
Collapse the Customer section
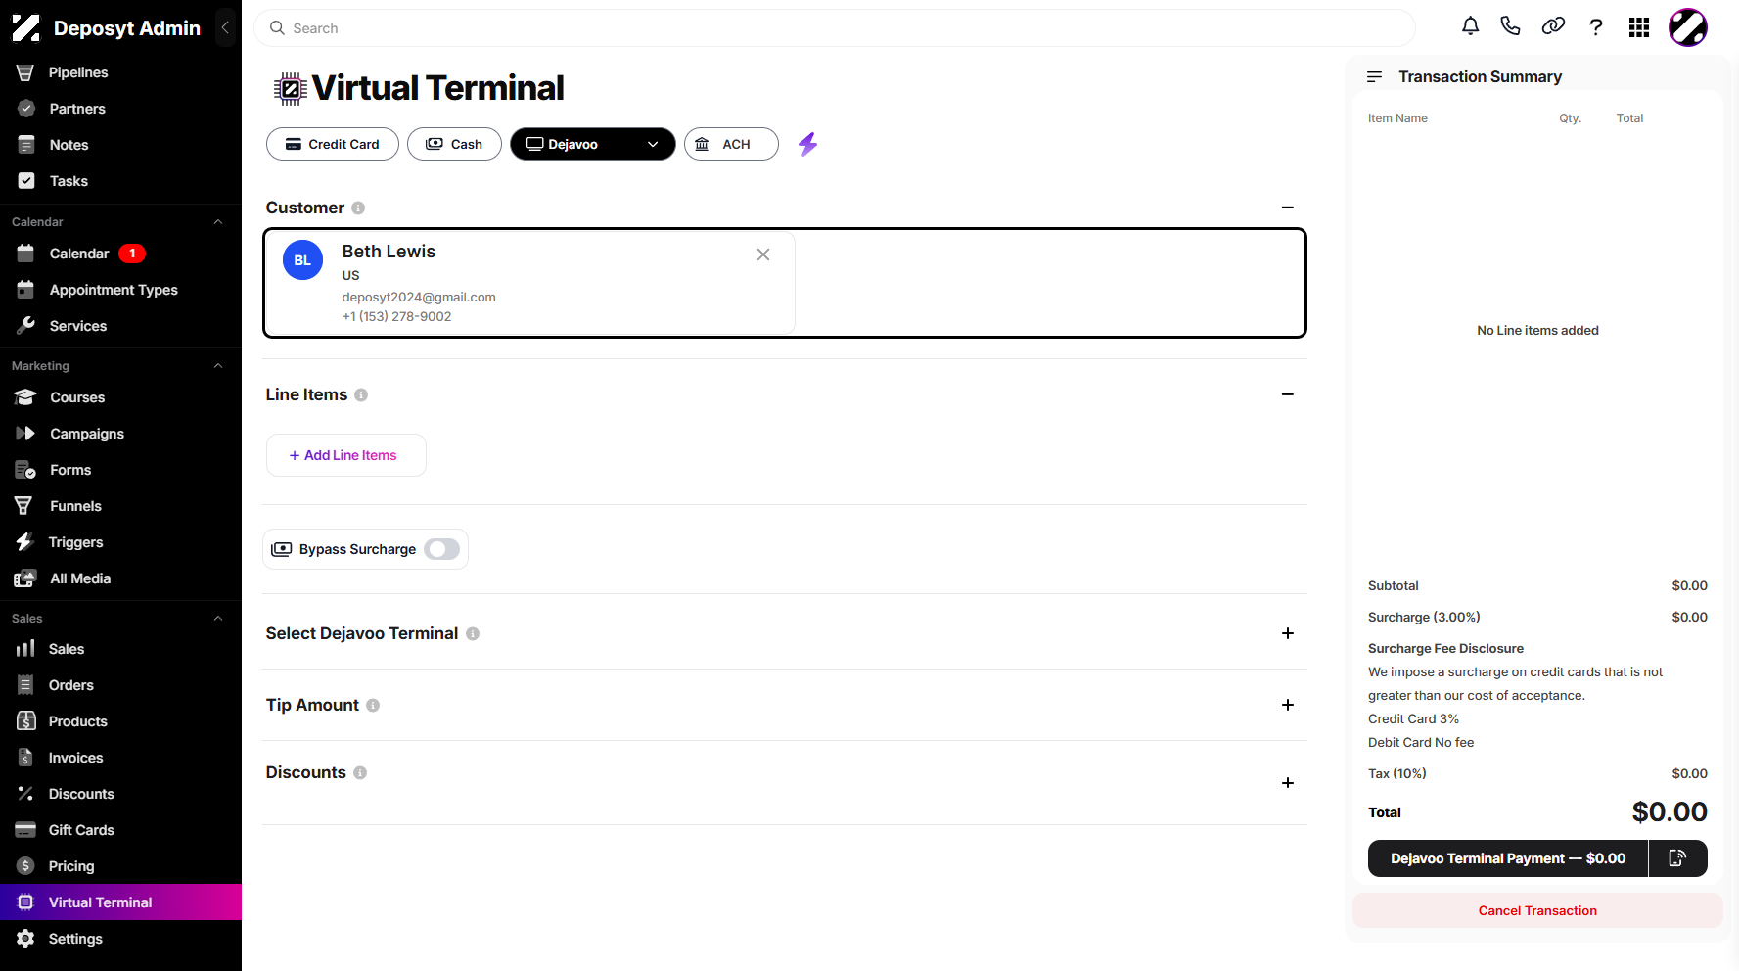tap(1288, 208)
